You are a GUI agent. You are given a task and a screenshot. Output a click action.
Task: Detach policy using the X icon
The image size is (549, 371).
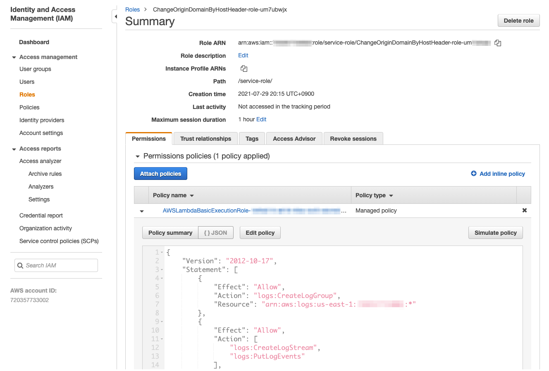click(x=524, y=210)
